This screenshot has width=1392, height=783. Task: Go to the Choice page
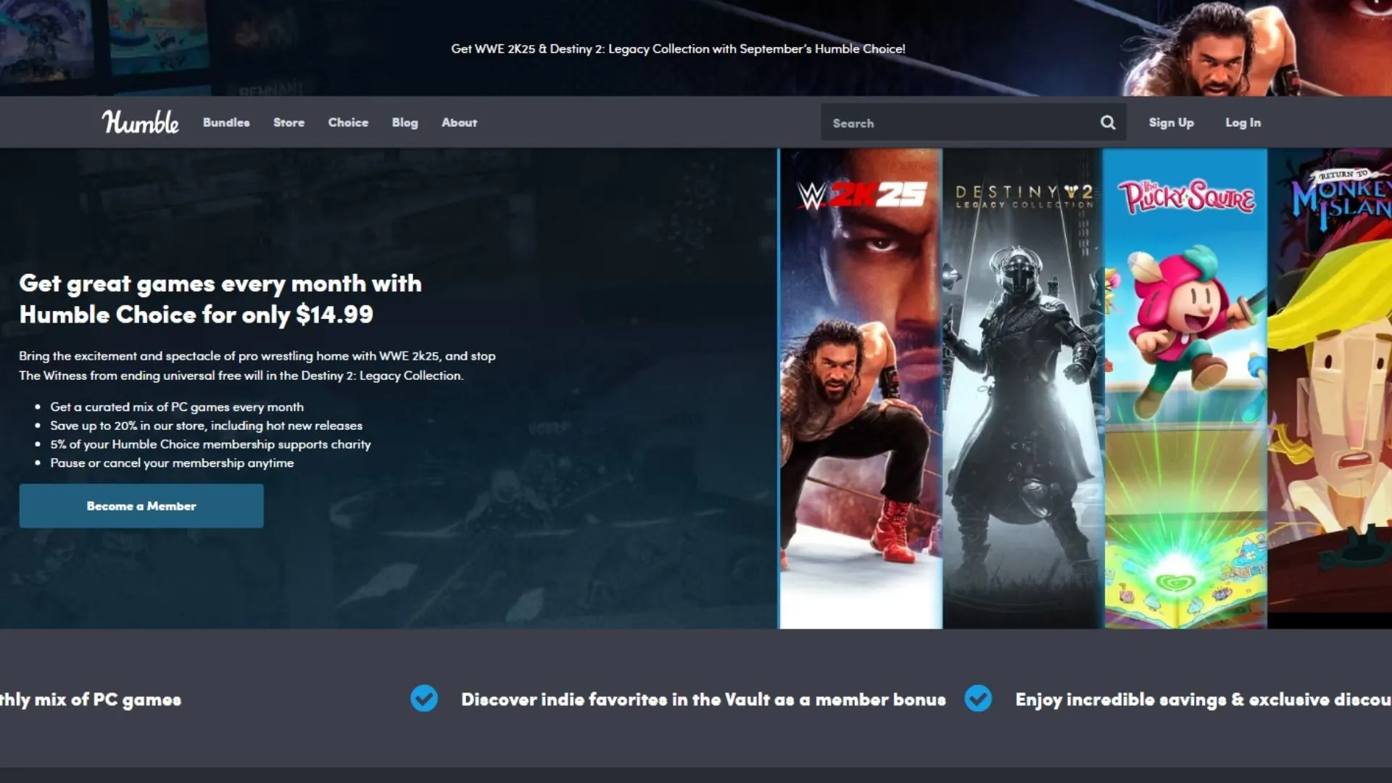click(348, 123)
